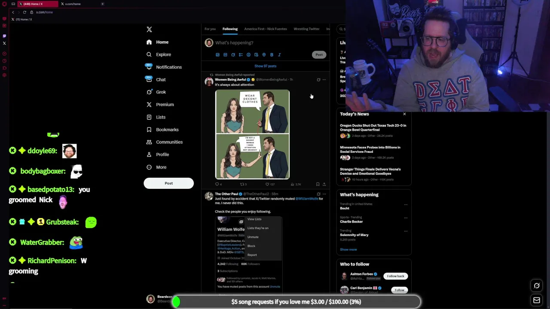Click the grey Post button in composer

coord(319,55)
